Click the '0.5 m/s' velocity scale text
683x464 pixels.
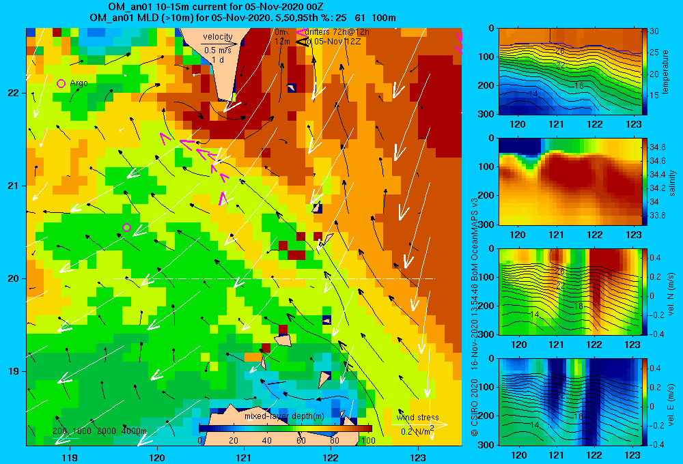218,51
